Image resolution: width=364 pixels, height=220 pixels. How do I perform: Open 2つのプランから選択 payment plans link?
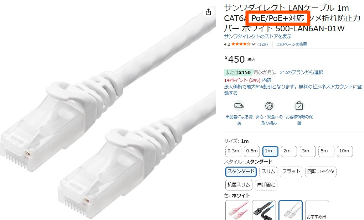pyautogui.click(x=301, y=73)
